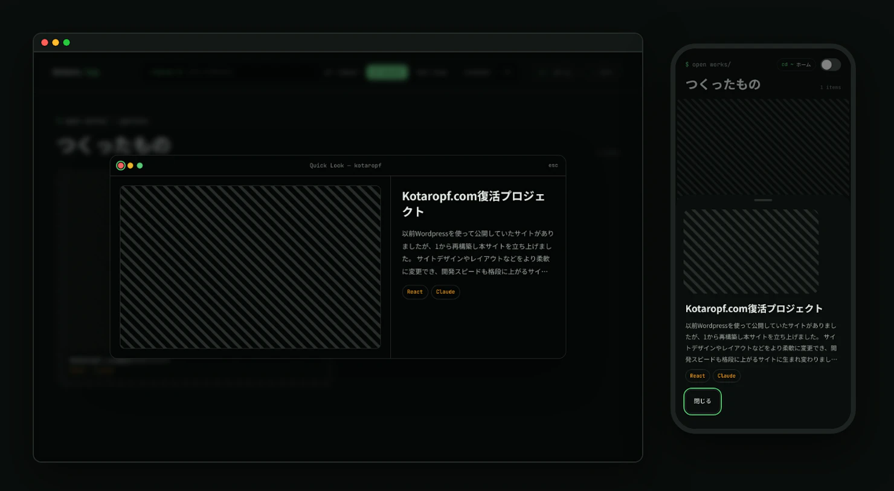Screen dimensions: 894x491
Task: Tap the "cd ~ ホーム" button on the phone
Action: 796,65
